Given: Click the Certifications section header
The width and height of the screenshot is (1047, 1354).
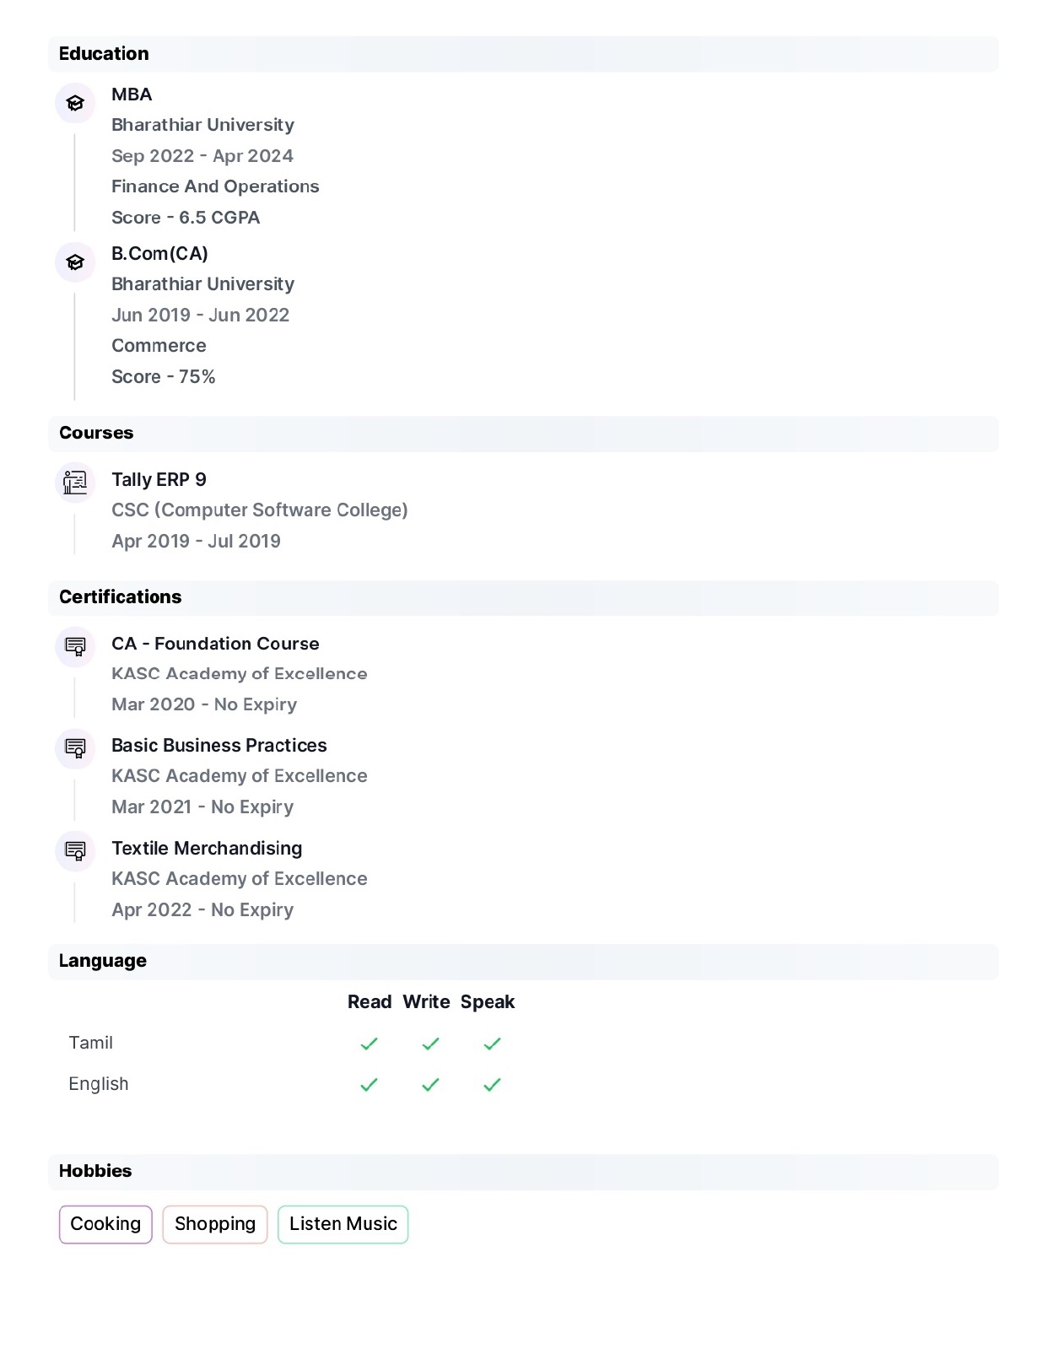Looking at the screenshot, I should [x=523, y=597].
